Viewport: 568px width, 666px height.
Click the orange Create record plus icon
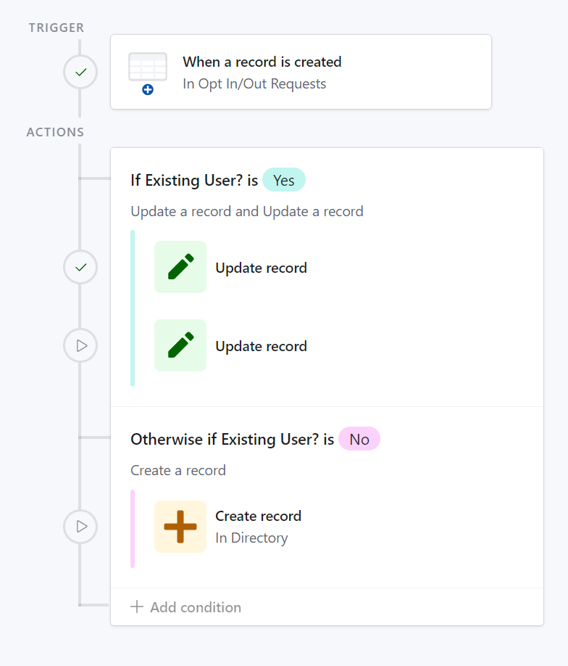coord(180,527)
